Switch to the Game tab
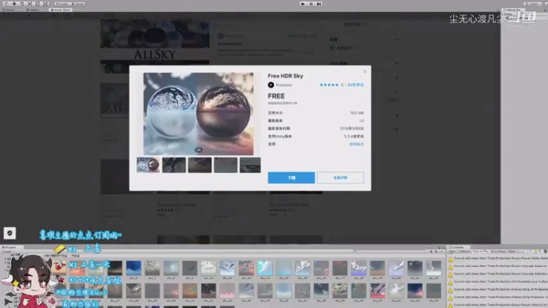 pos(33,10)
